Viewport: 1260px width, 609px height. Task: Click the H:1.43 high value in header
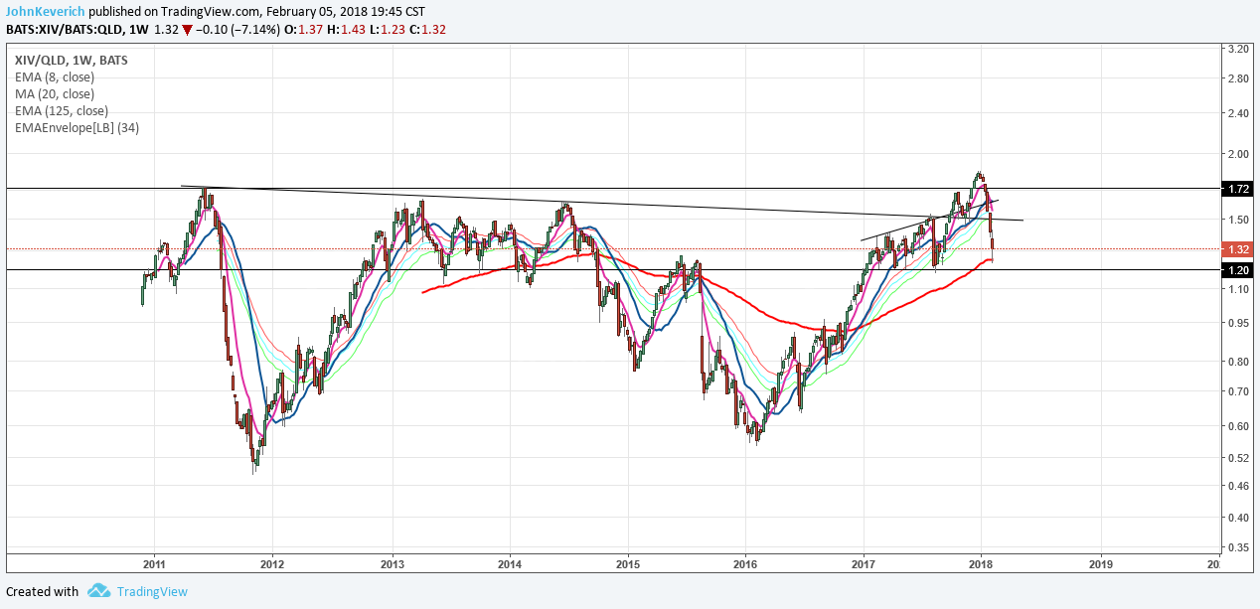tap(347, 29)
